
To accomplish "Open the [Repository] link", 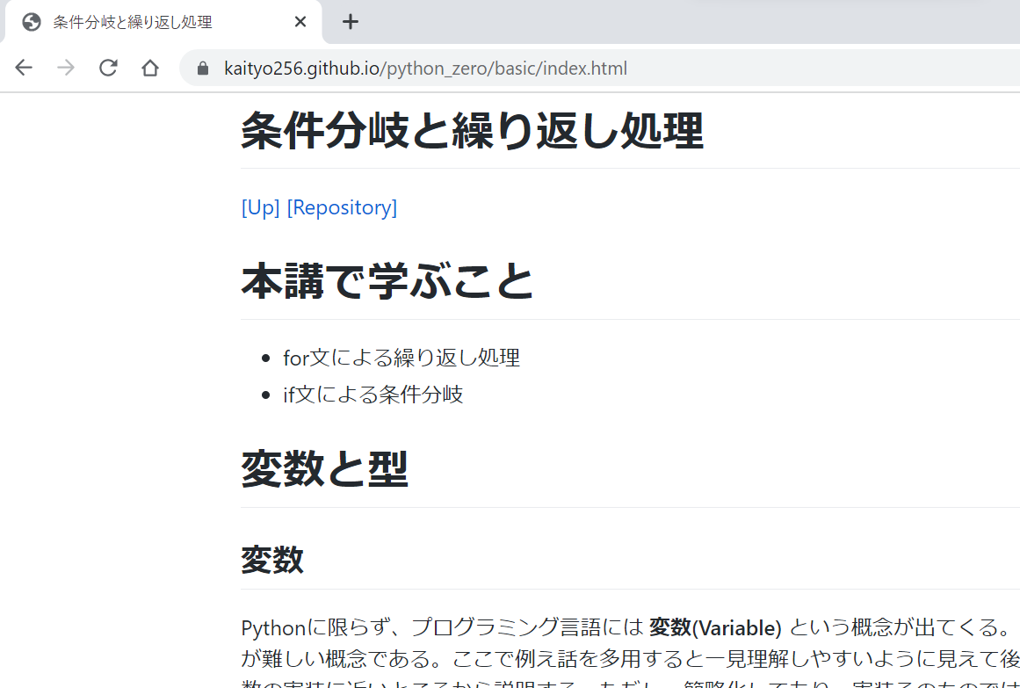I will click(342, 207).
